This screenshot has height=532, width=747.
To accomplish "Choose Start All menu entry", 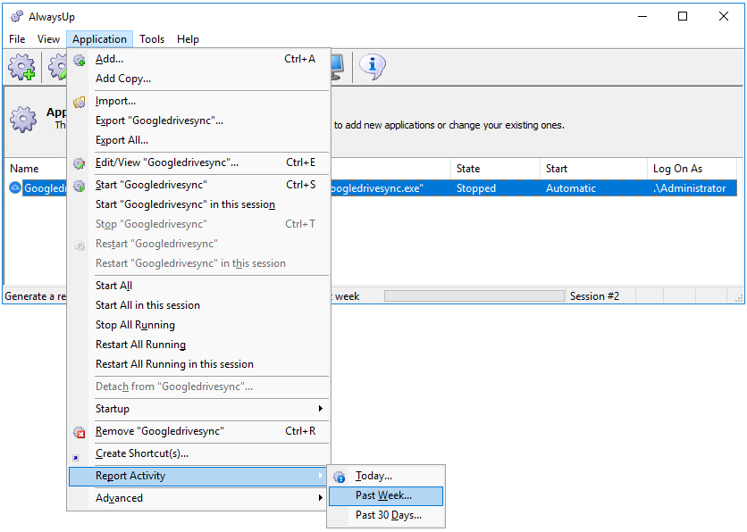I will pyautogui.click(x=198, y=286).
